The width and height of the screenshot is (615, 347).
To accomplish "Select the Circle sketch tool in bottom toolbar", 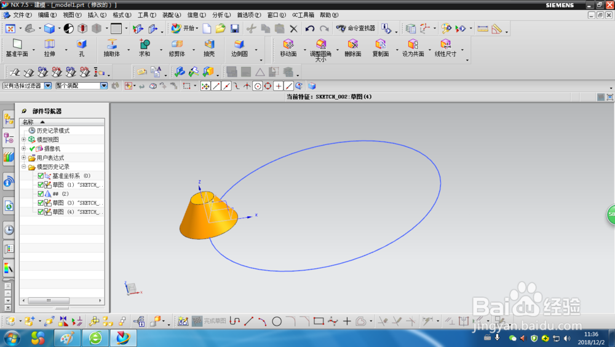I will coord(277,322).
